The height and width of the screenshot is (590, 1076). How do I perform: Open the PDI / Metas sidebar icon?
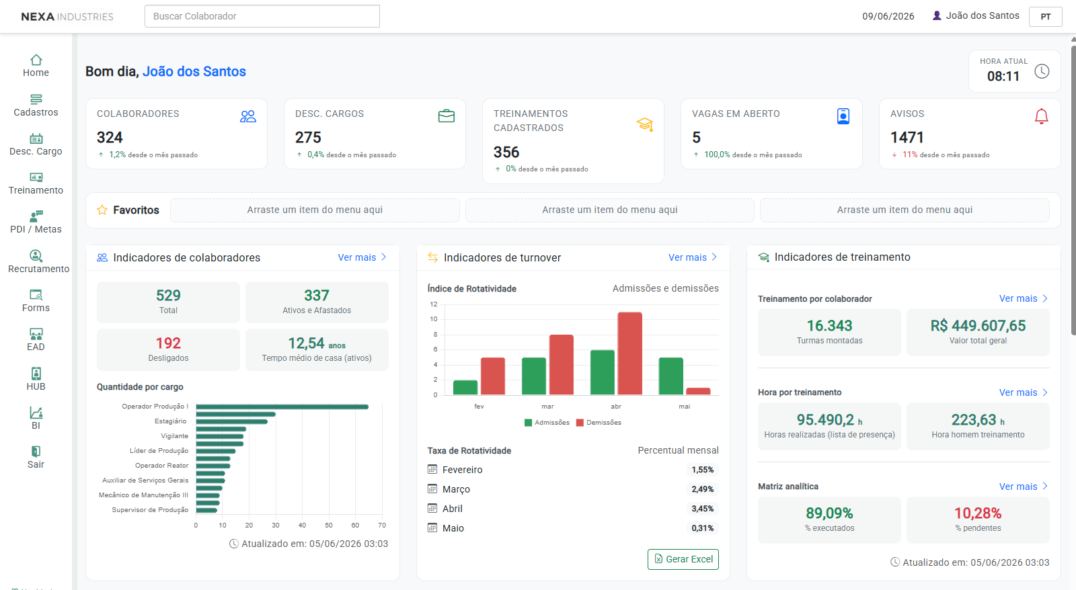pos(36,216)
